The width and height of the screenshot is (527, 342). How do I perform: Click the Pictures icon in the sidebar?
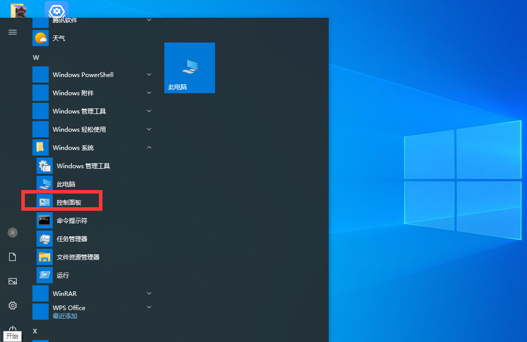click(12, 281)
